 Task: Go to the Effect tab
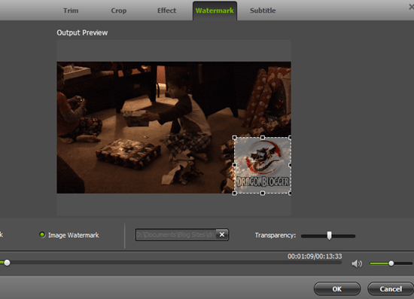click(166, 11)
